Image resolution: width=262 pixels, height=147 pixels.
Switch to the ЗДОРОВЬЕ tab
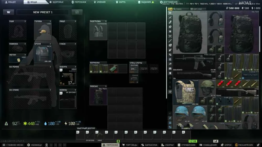(x=57, y=2)
